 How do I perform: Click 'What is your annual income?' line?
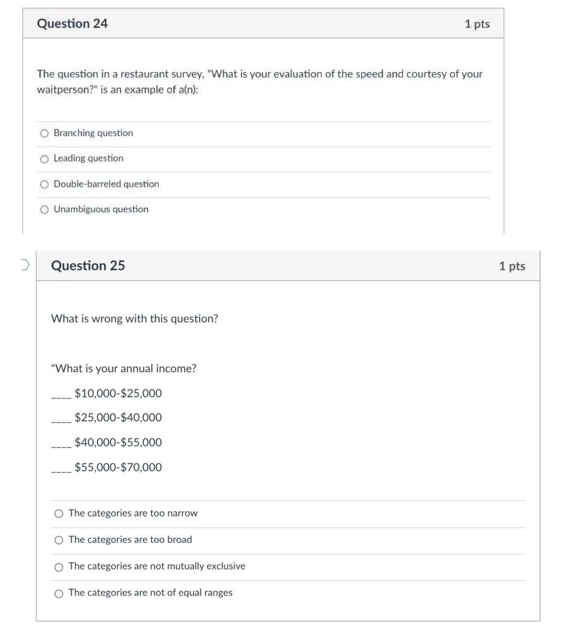click(x=123, y=368)
